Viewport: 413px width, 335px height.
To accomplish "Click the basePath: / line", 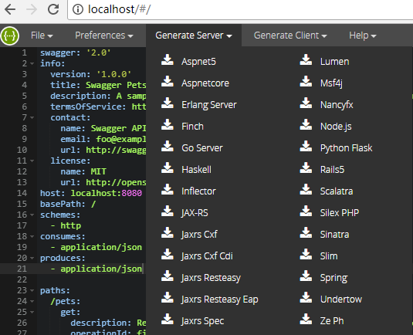I will coord(68,204).
